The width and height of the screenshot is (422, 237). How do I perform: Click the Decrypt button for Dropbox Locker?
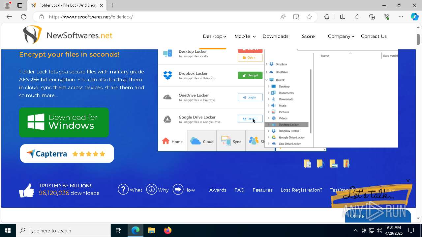point(250,75)
